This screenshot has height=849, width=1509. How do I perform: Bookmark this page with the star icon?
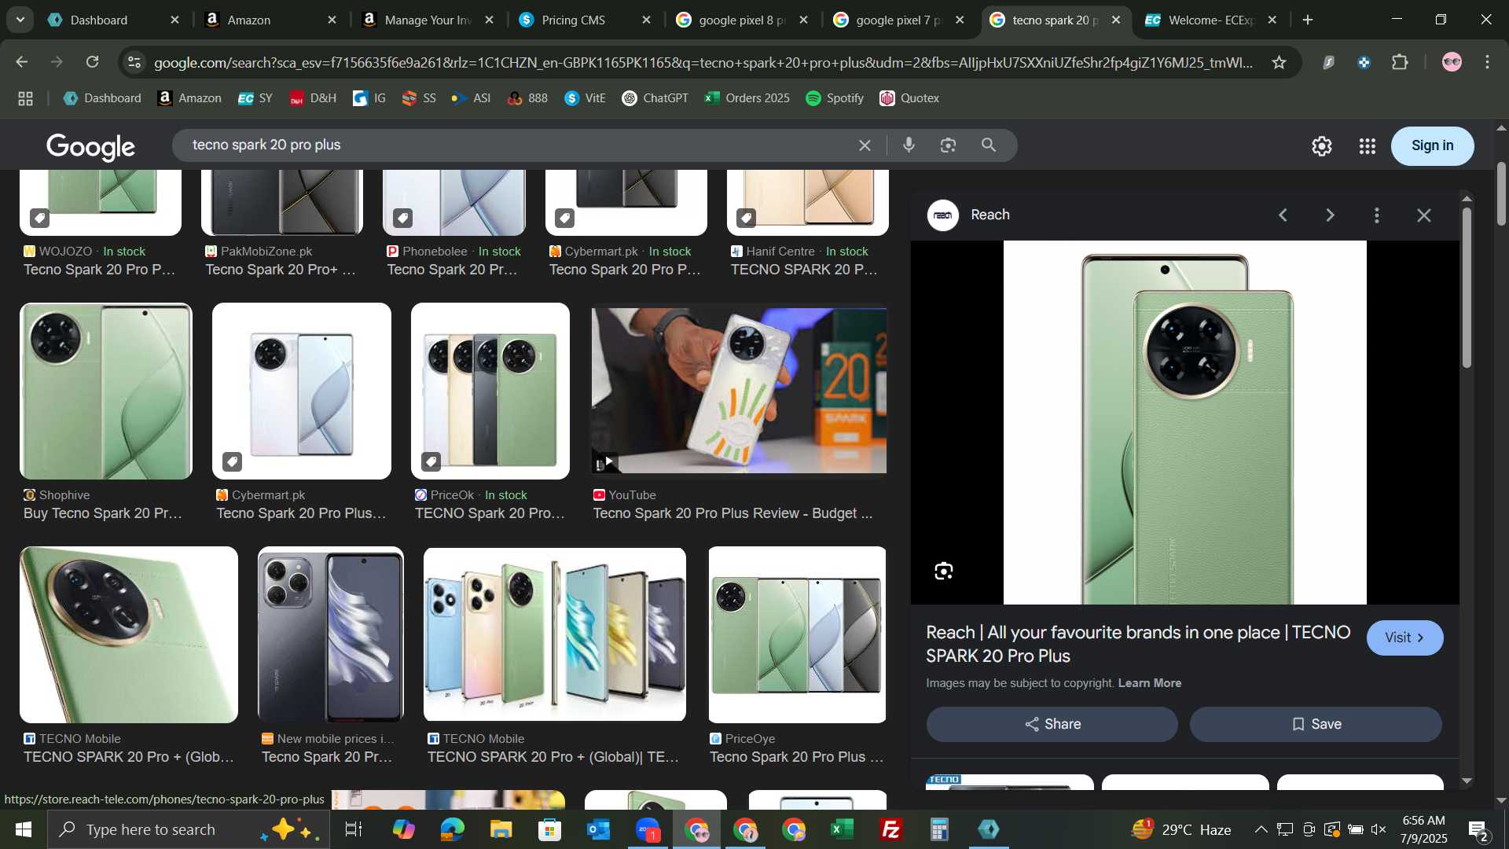[1279, 62]
